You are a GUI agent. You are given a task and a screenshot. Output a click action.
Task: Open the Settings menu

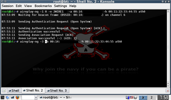[x=60, y=6]
